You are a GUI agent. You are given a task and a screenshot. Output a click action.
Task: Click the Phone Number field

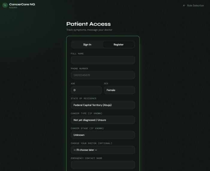coord(103,75)
